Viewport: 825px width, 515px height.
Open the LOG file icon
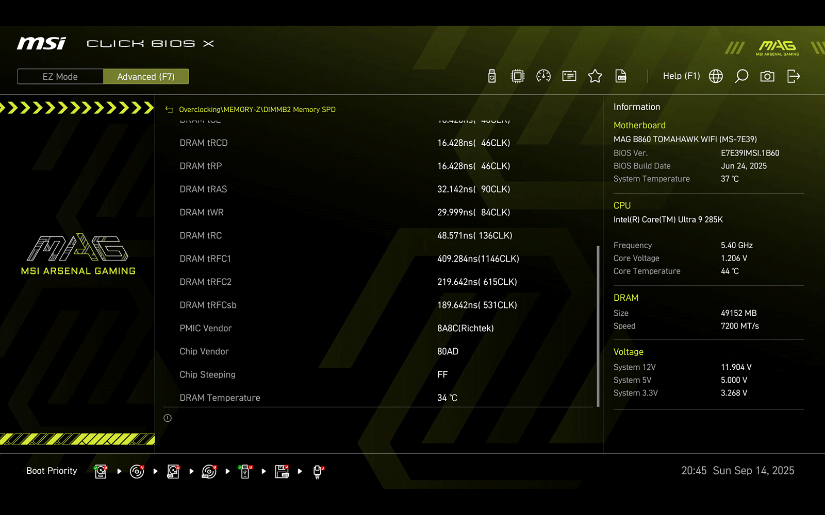621,76
